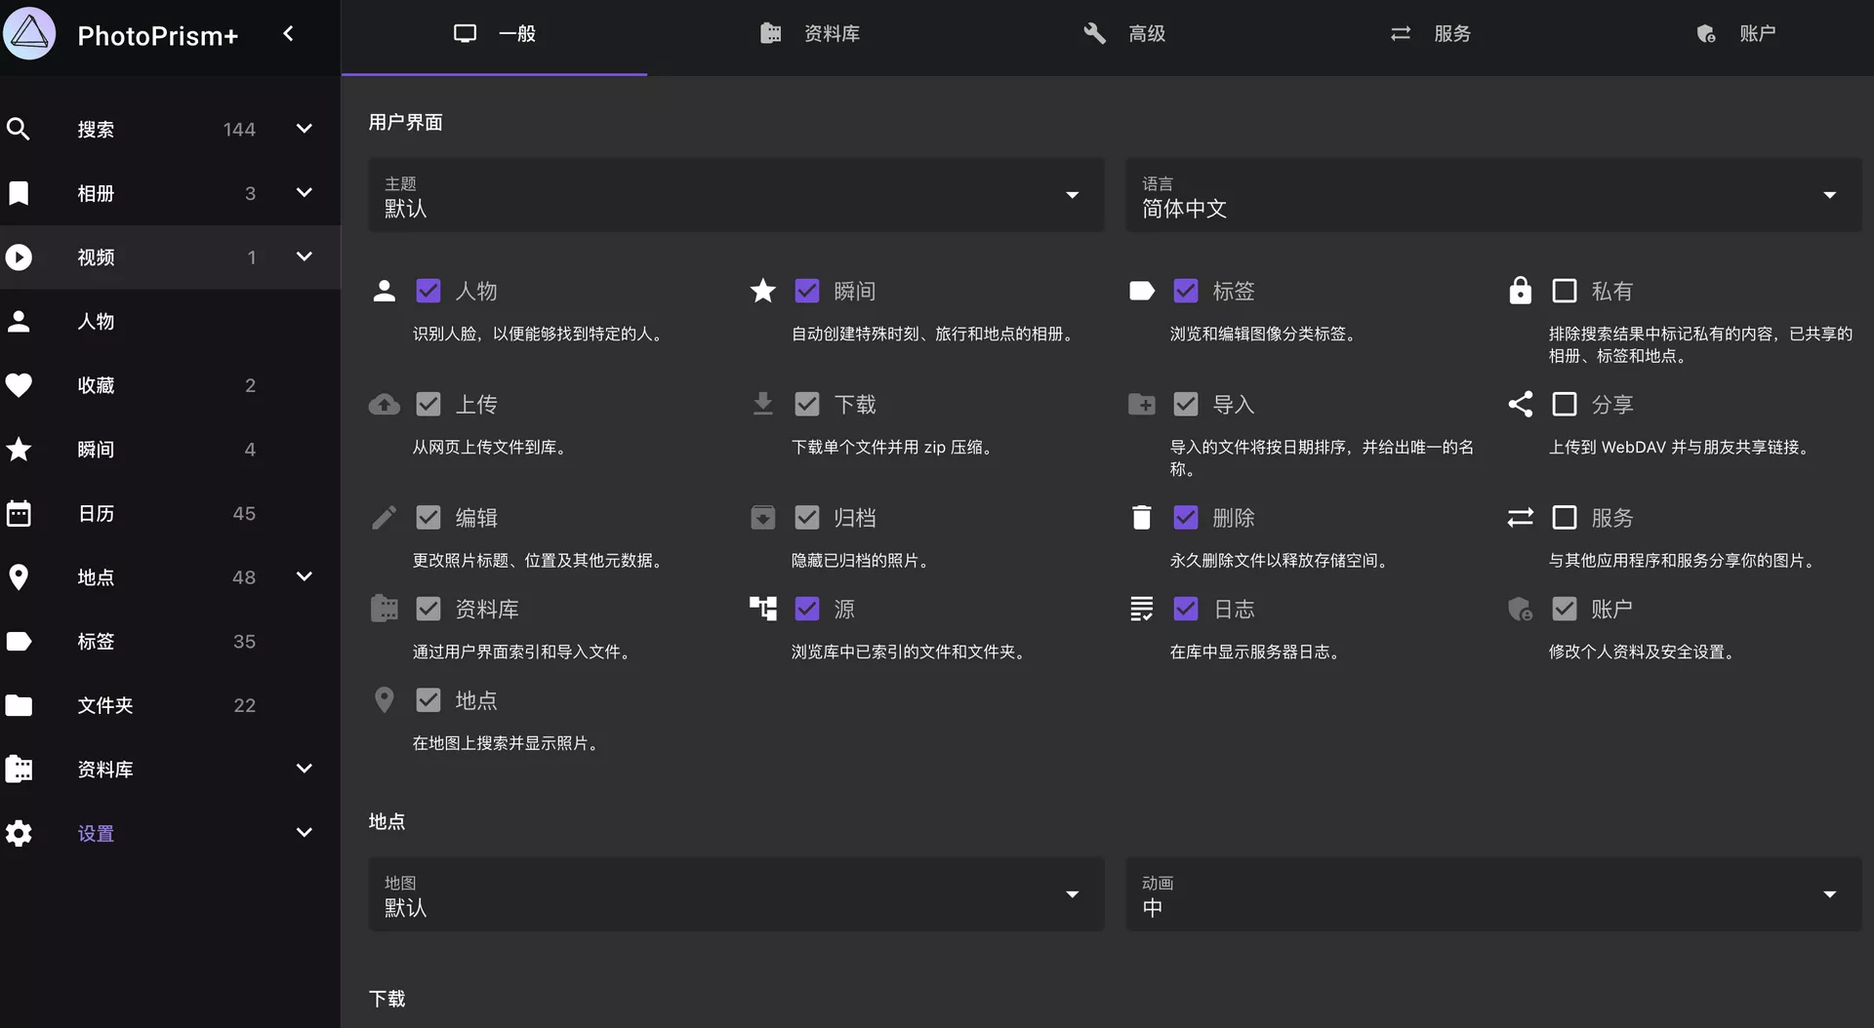Open videos via the play icon

pos(19,257)
